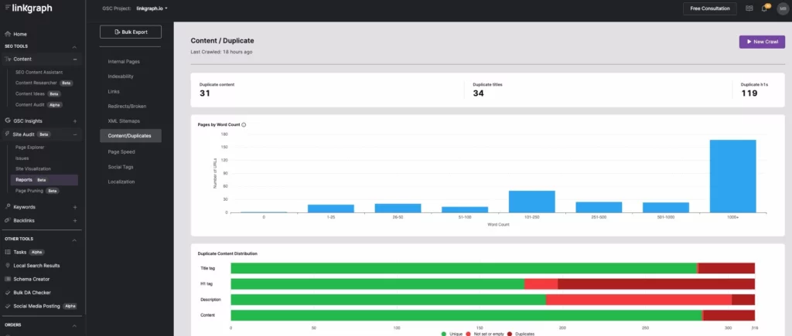Open the Page Speed report tab
792x336 pixels.
pyautogui.click(x=121, y=151)
